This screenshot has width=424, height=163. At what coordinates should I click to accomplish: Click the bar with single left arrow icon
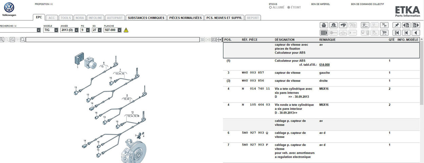(x=406, y=33)
